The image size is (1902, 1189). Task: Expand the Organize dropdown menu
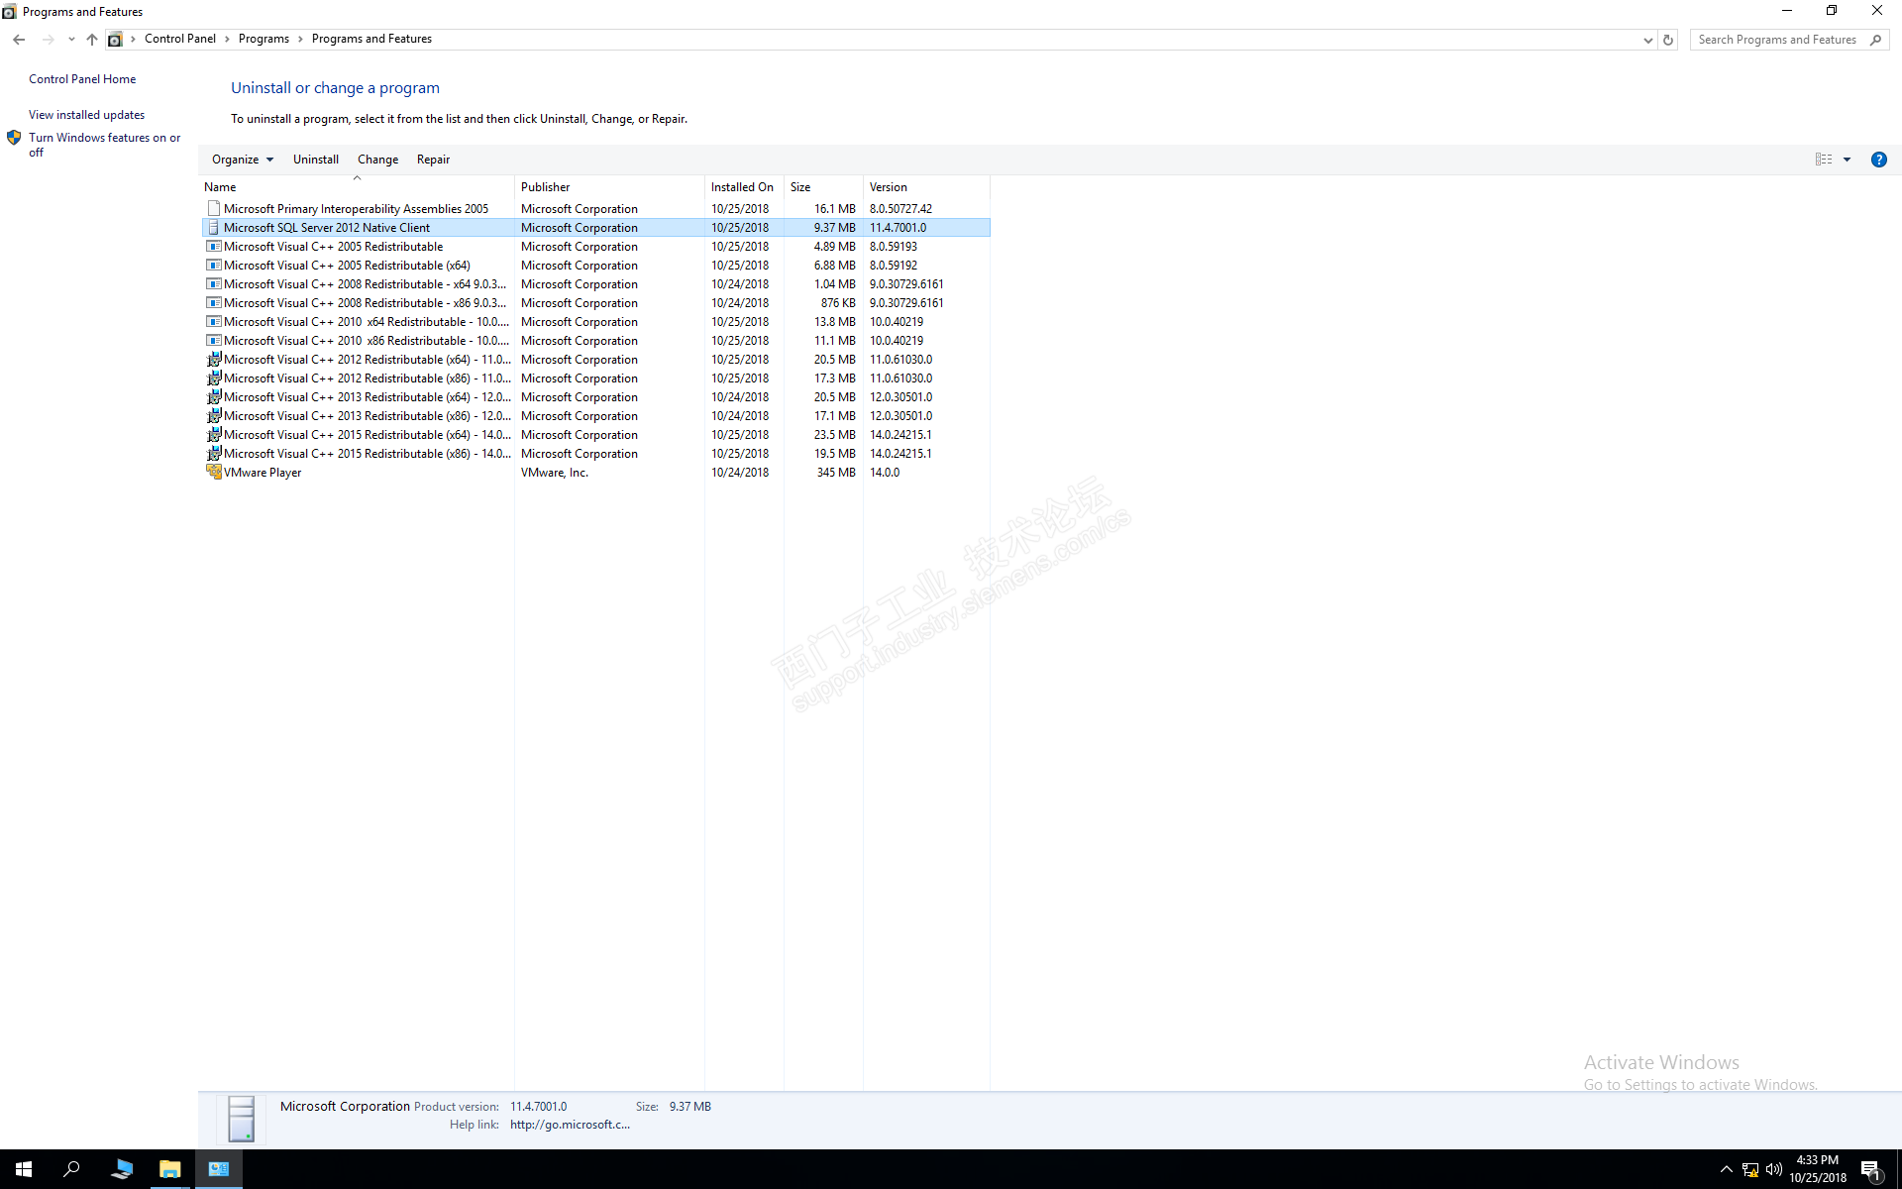tap(242, 160)
